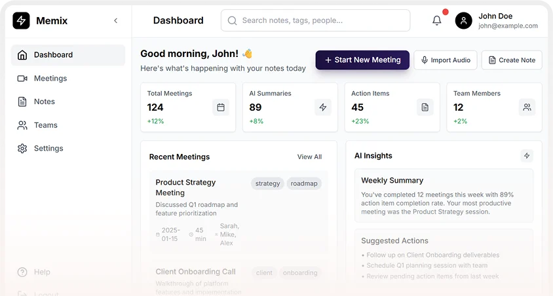The width and height of the screenshot is (553, 296).
Task: Click Review pending action items from last week
Action: point(432,276)
